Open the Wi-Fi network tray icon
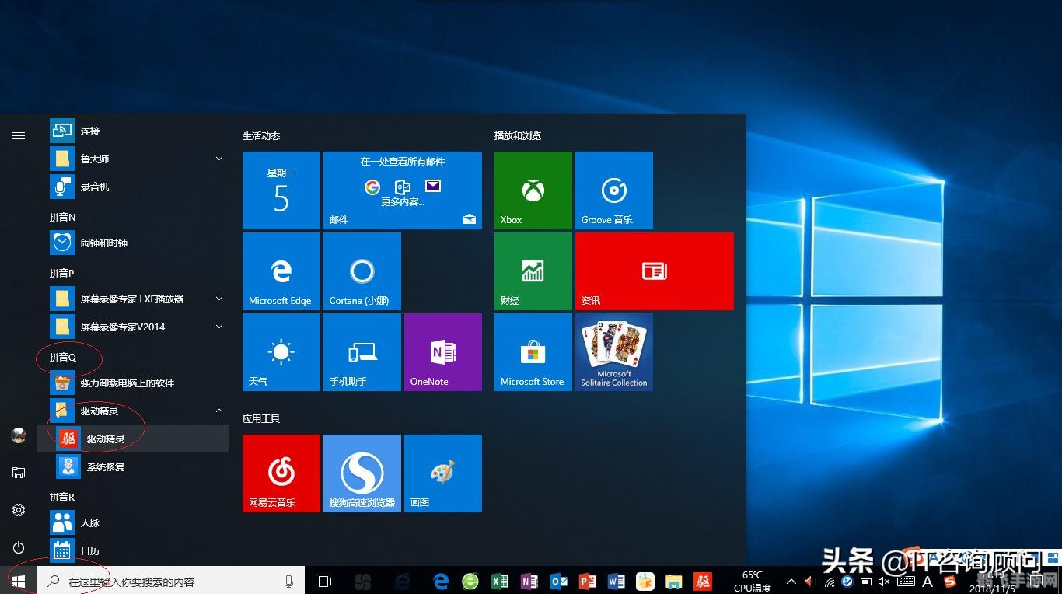 [x=830, y=582]
